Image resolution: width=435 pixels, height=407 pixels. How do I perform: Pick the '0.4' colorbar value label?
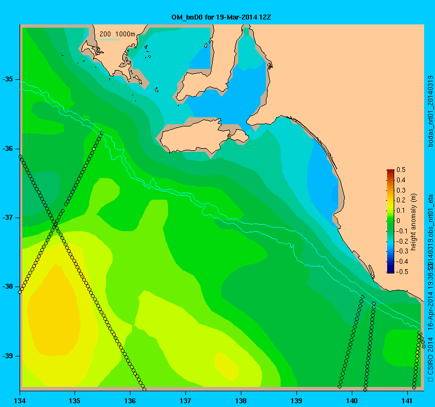(401, 180)
